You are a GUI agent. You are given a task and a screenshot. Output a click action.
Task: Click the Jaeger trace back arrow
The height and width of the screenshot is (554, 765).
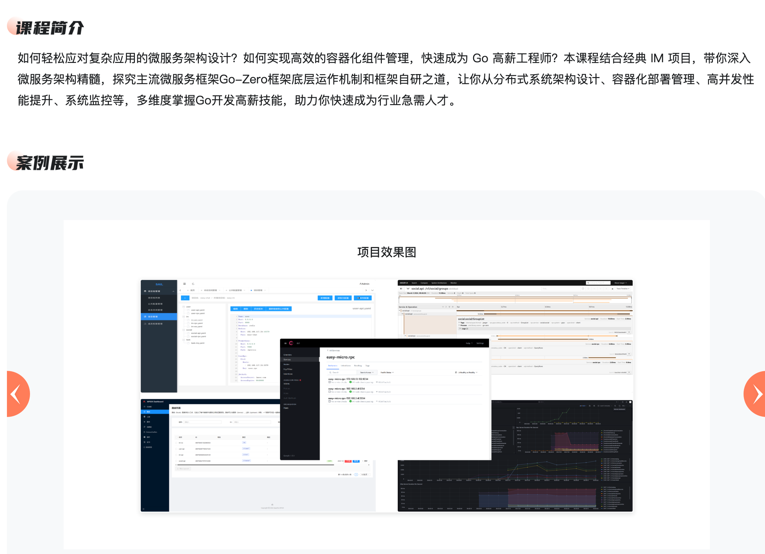[x=401, y=289]
